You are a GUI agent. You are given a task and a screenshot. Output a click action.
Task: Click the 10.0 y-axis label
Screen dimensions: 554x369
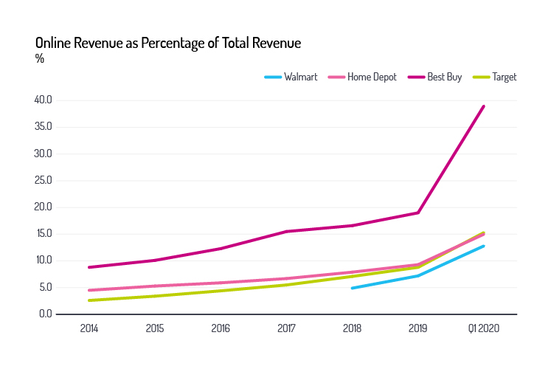(44, 261)
